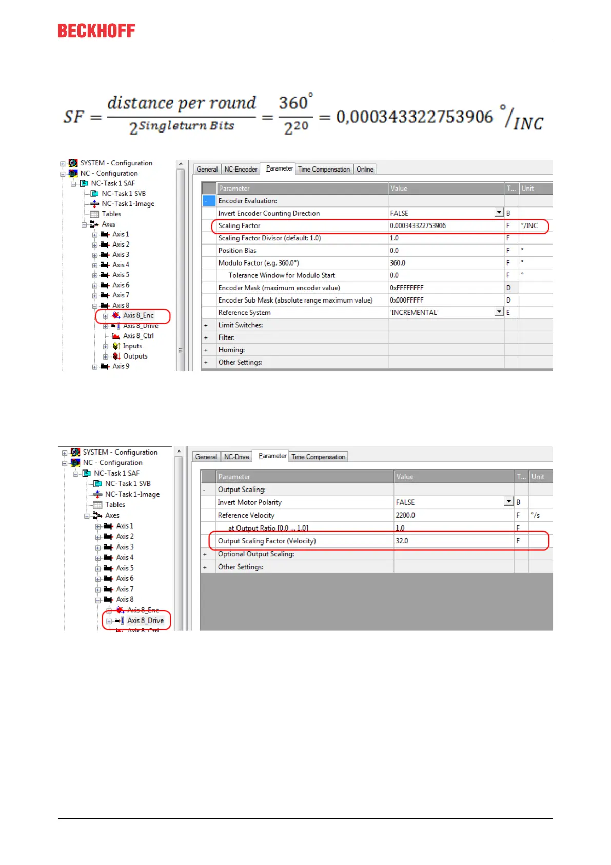Select Axis 2 label in the NC-Drive screenshot
Image resolution: width=611 pixels, height=865 pixels.
click(x=125, y=536)
